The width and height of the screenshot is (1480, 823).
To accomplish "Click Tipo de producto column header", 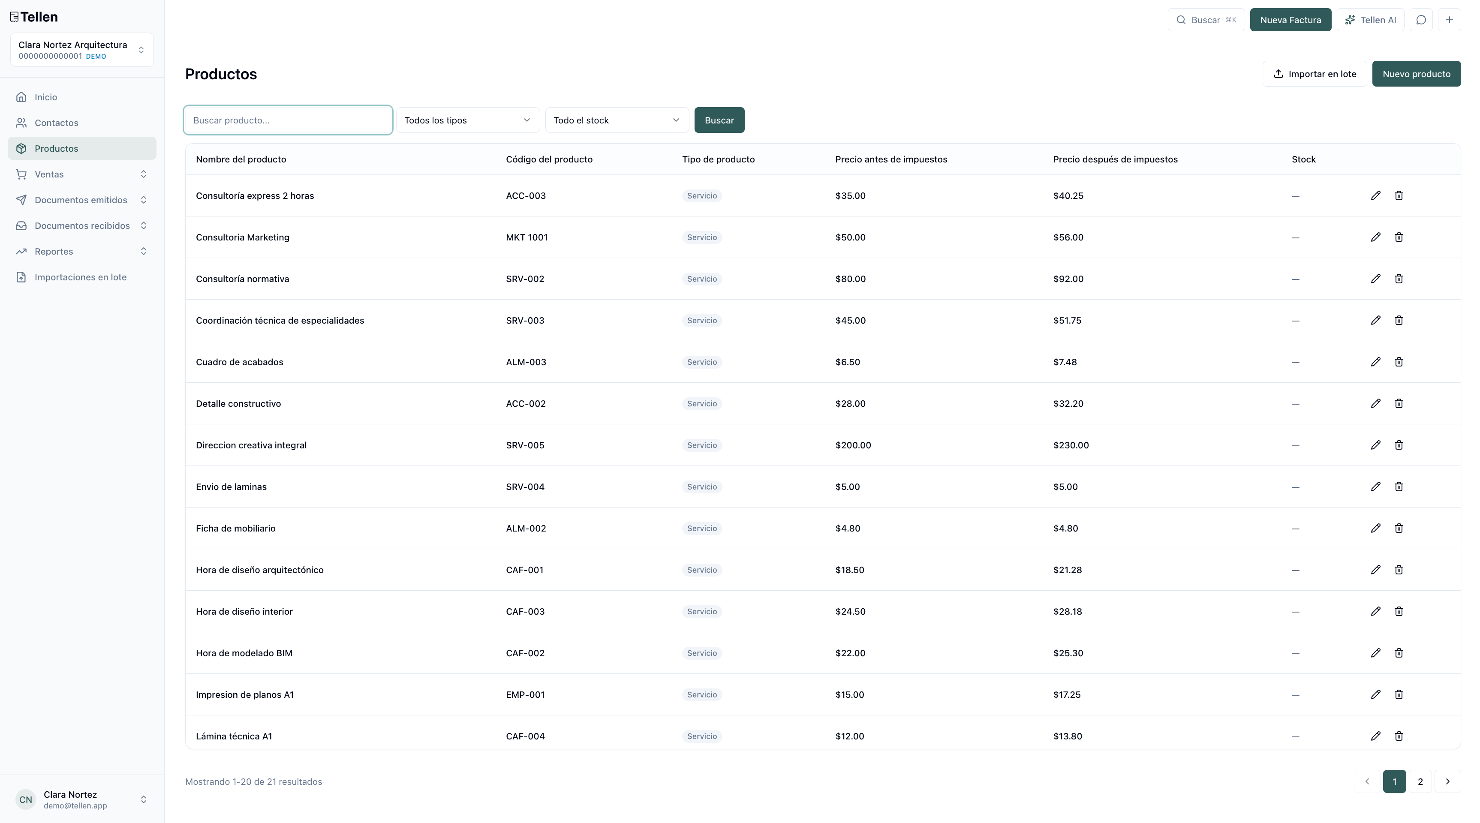I will point(718,159).
